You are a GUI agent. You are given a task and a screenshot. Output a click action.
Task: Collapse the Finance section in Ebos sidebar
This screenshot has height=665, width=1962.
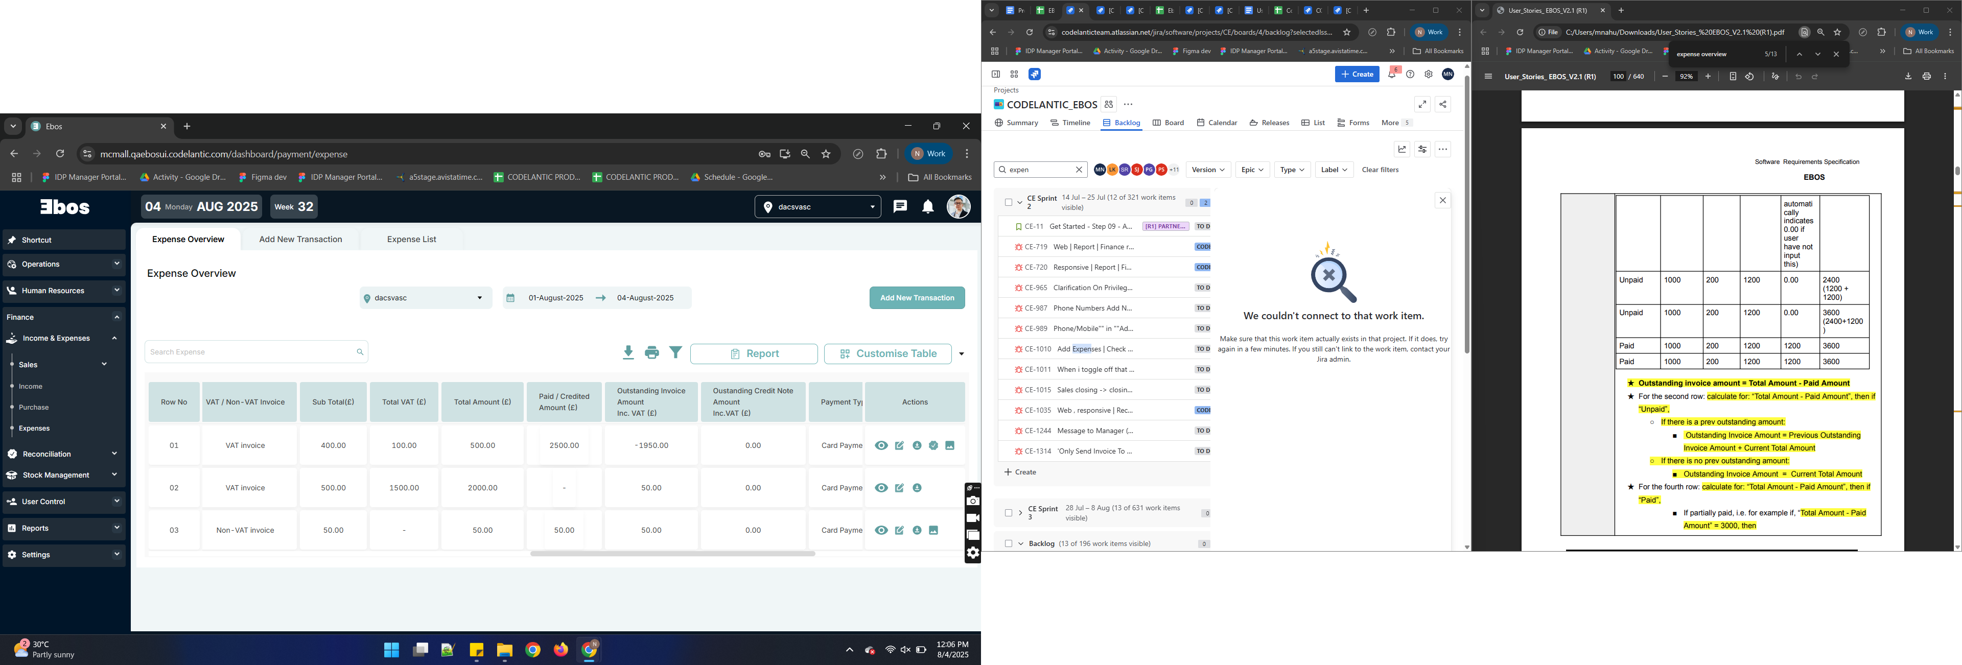tap(64, 317)
